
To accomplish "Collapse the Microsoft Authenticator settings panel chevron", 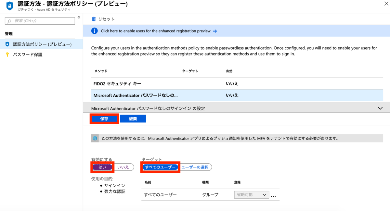I will pyautogui.click(x=380, y=108).
